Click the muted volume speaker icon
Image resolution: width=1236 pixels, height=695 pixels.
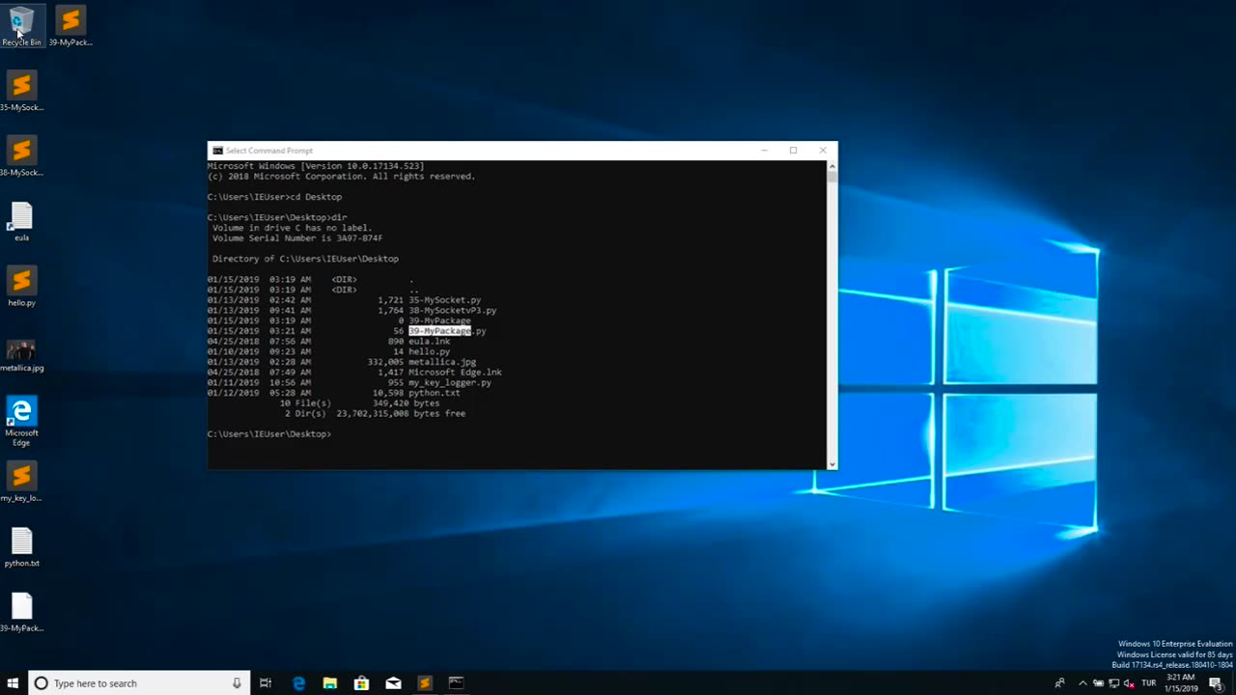(1129, 683)
